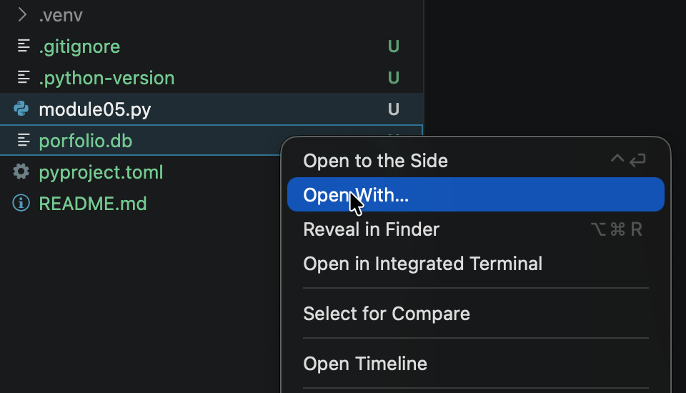Image resolution: width=686 pixels, height=393 pixels.
Task: Open the .venv folder tree item
Action: [x=60, y=15]
